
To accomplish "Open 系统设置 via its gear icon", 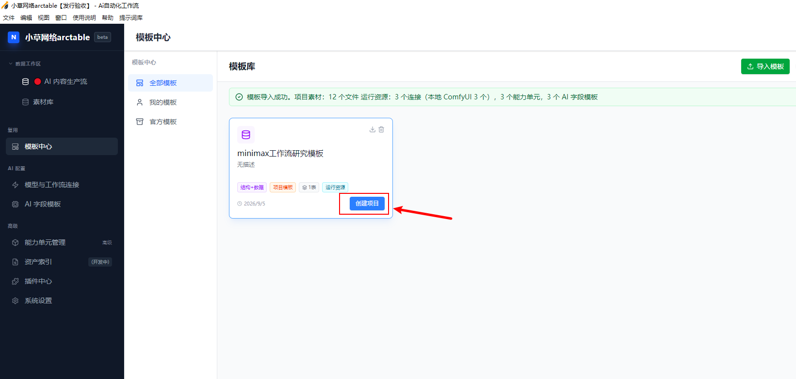I will pos(16,300).
